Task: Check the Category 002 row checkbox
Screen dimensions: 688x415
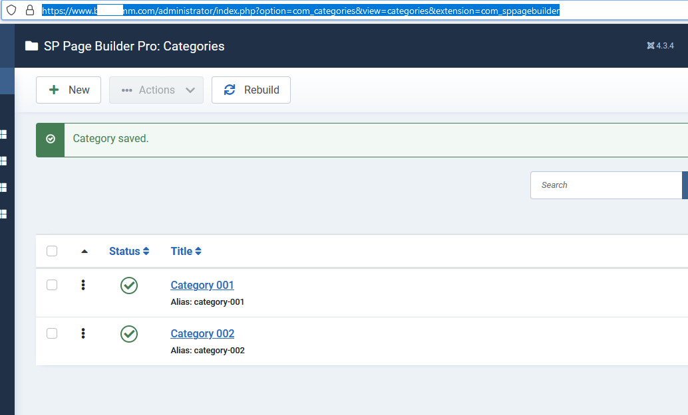Action: coord(52,333)
